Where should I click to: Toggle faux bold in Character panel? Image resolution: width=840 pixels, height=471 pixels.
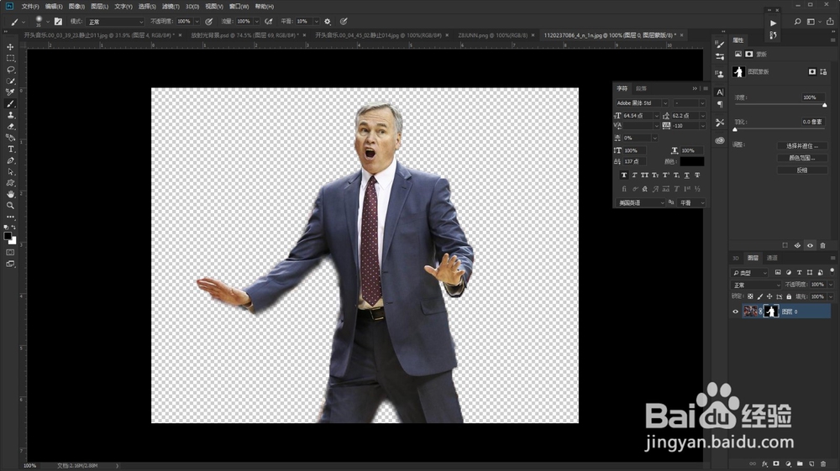623,175
